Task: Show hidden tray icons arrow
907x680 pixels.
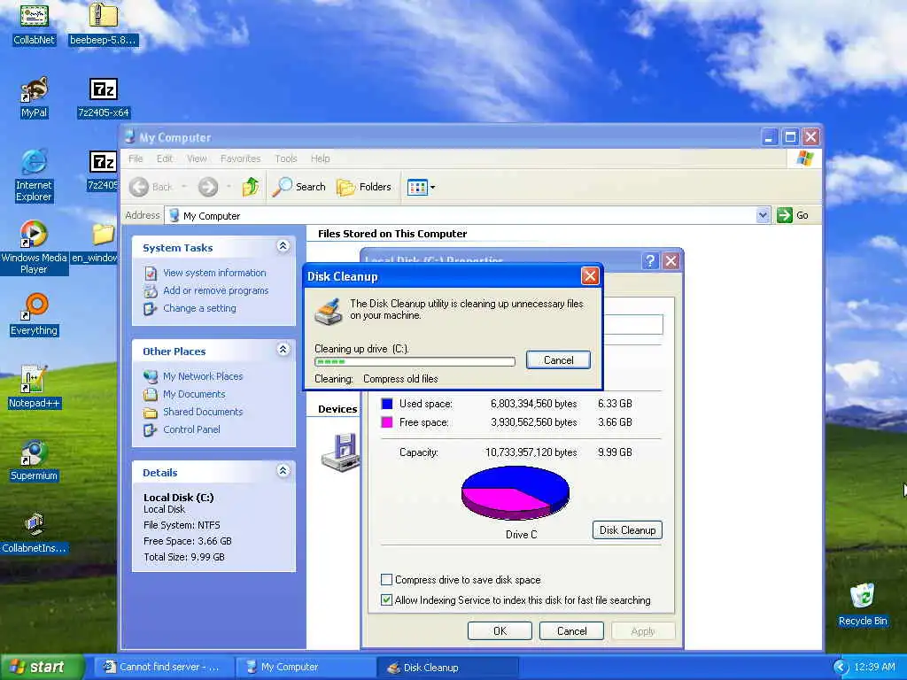Action: pos(841,667)
